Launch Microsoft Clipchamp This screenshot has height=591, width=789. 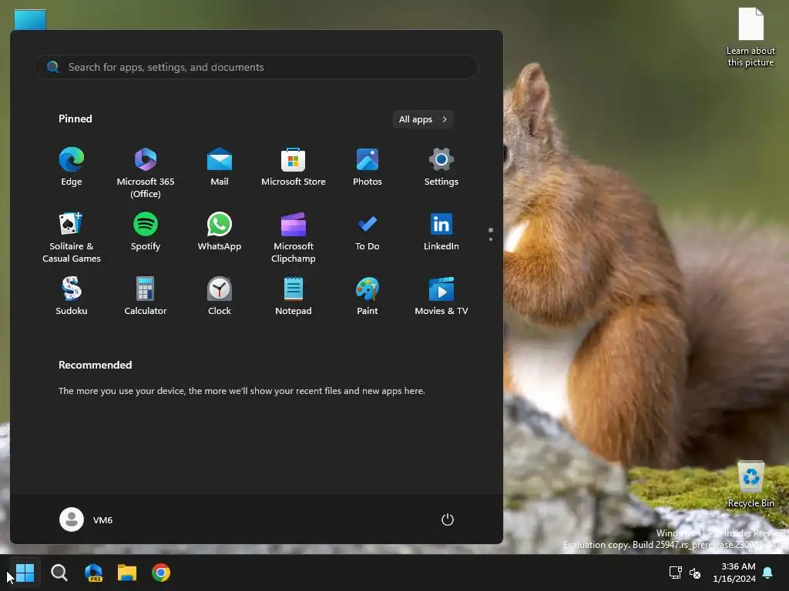pos(294,238)
